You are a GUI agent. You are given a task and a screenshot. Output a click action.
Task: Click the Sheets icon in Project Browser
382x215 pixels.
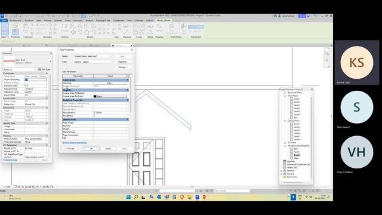[285, 168]
